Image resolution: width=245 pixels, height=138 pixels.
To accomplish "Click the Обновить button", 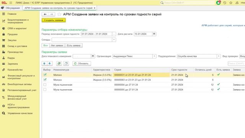I will pyautogui.click(x=82, y=63).
